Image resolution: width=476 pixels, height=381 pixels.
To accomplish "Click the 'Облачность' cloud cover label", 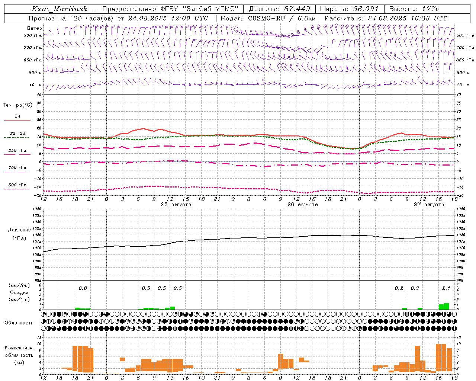I will 19,323.
